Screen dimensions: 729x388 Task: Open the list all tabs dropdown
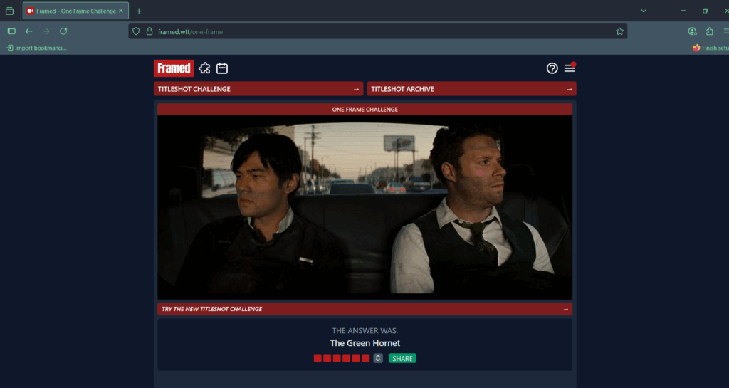point(644,11)
